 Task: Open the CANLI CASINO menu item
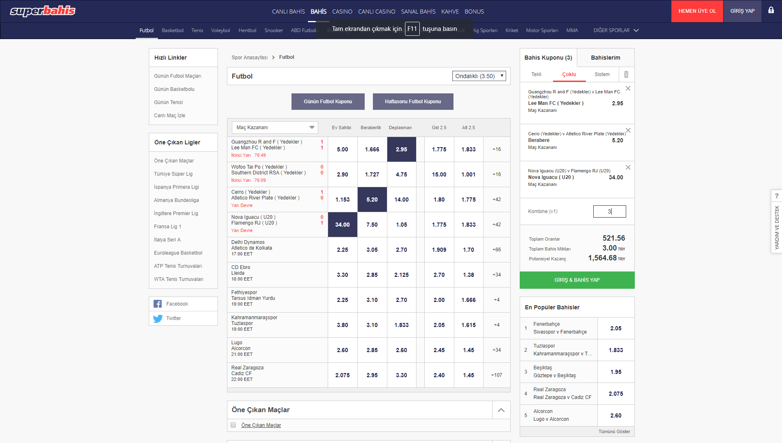376,12
